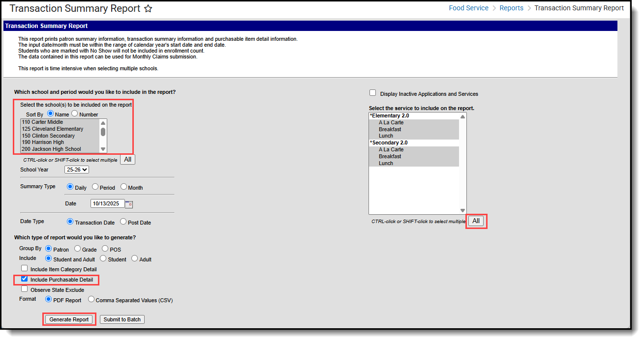644x342 pixels.
Task: Select Post Date as the Date Type
Action: click(123, 222)
